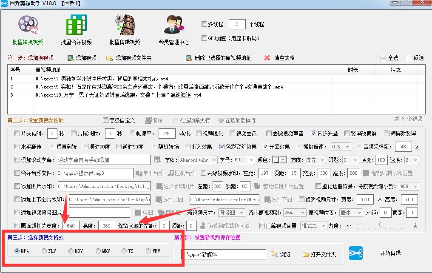Image resolution: width=432 pixels, height=273 pixels.
Task: Open the subtitle 颜色 color picker
Action: coord(280,160)
